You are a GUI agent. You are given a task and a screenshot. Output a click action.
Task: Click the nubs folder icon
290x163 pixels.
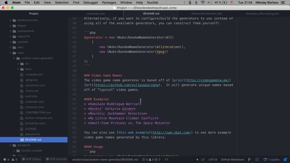[14, 53]
